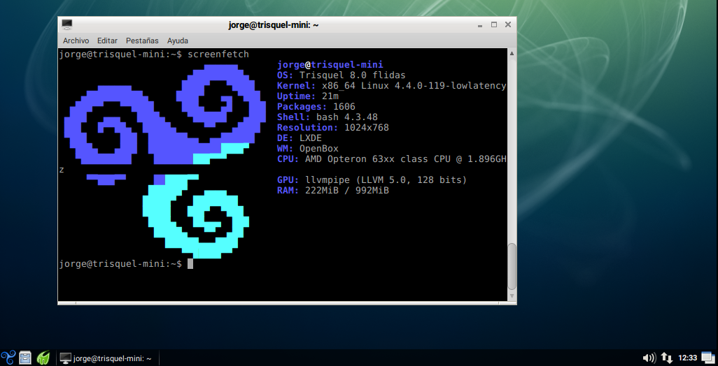Screen dimensions: 718x366
Task: Click the terminal prompt cursor line
Action: (190, 264)
